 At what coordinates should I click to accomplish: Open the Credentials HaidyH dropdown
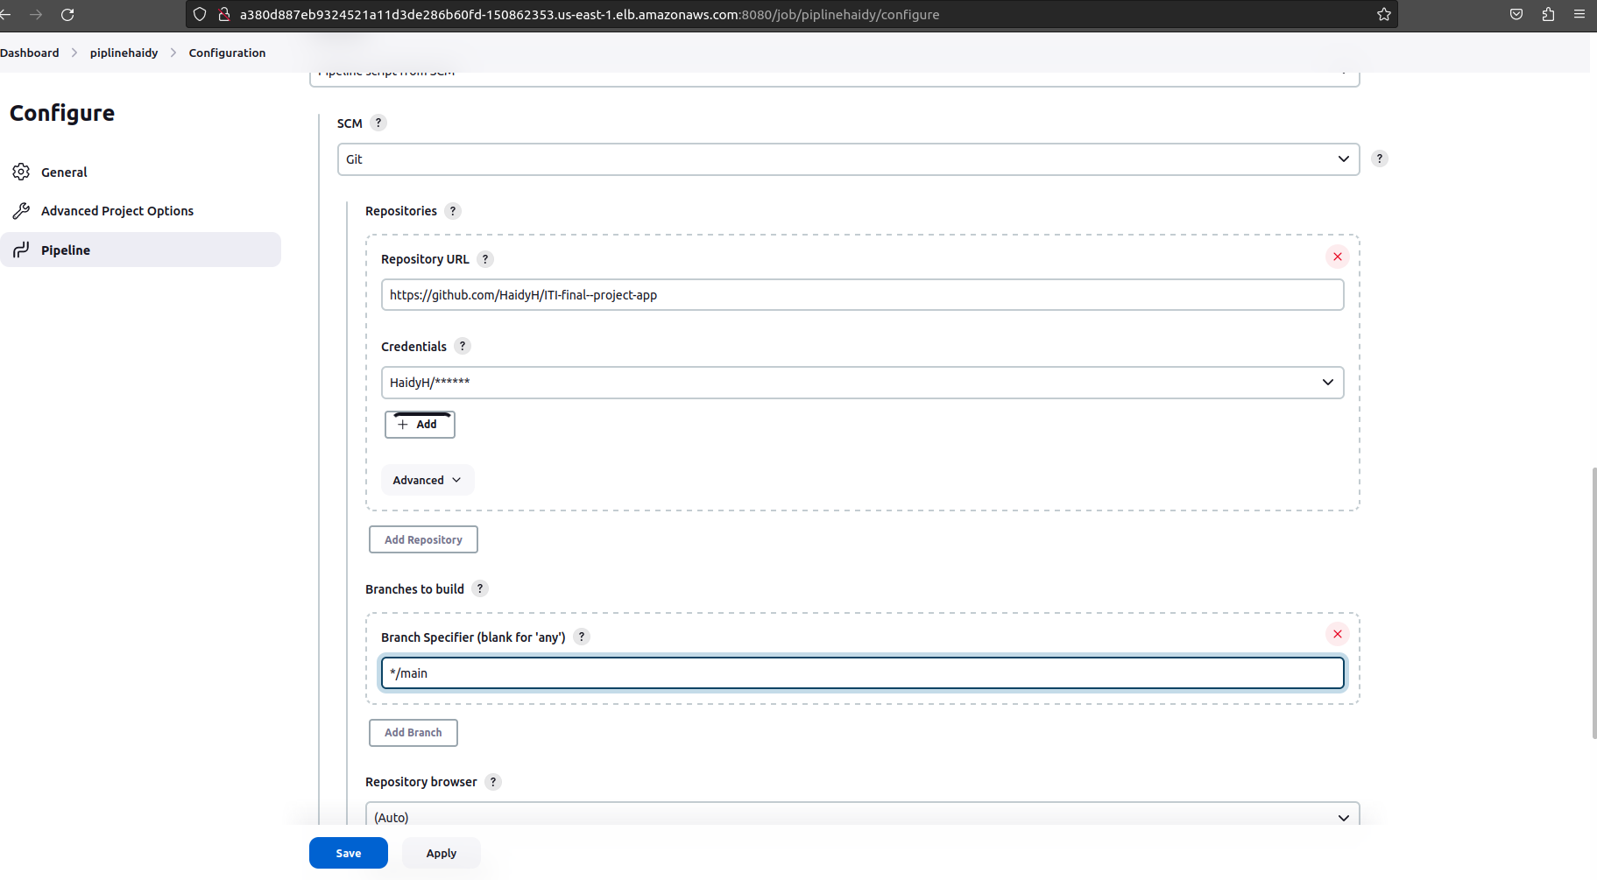pos(862,383)
